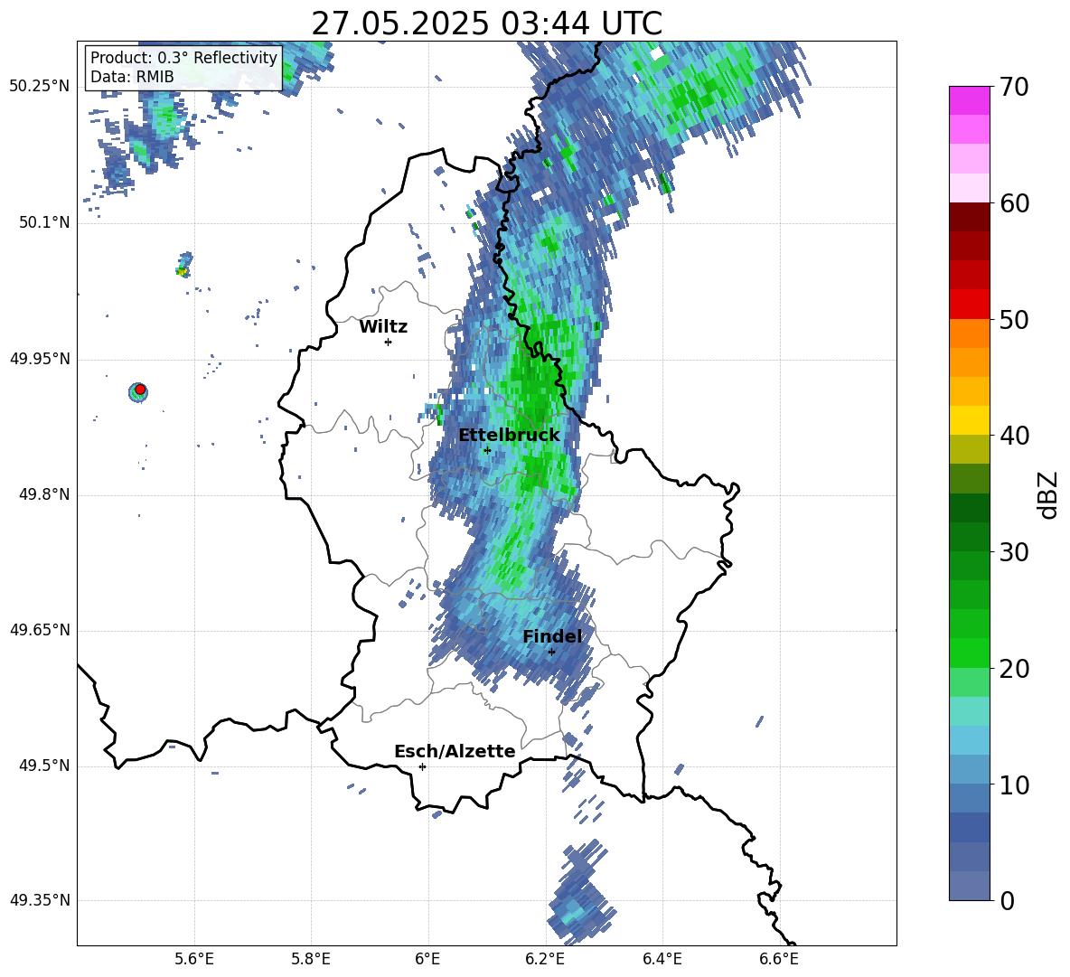Click the 5.8°E longitude tick label
The height and width of the screenshot is (977, 1070).
coord(311,959)
